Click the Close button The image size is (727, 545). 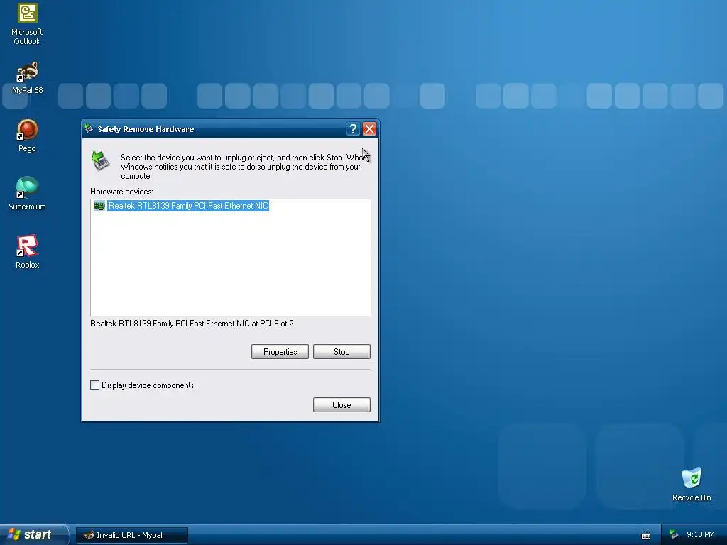click(341, 405)
